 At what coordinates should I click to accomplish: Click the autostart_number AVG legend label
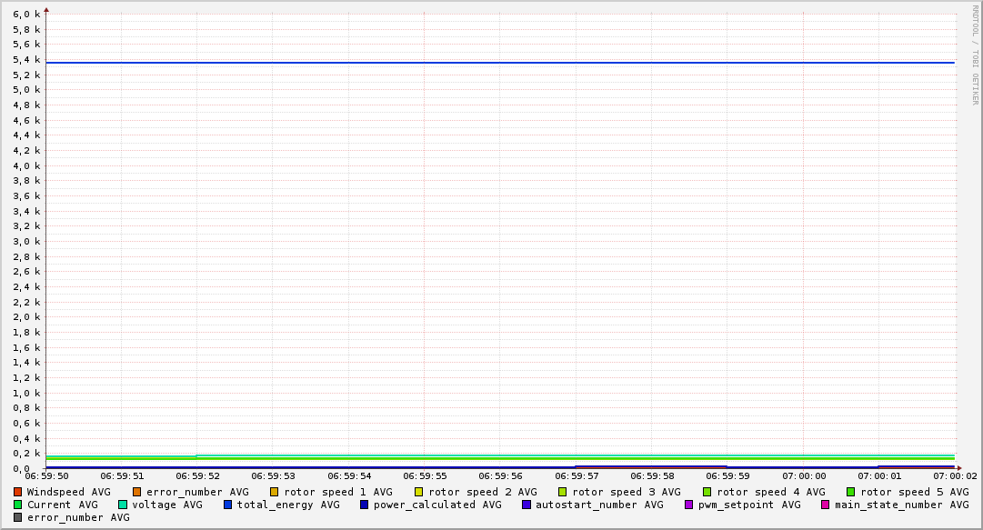[599, 505]
